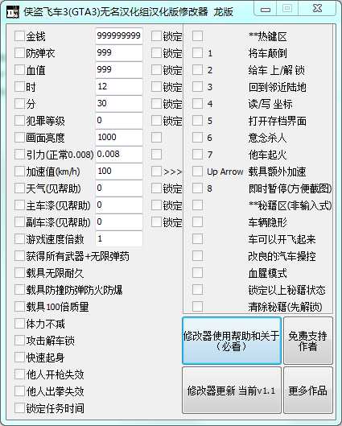The width and height of the screenshot is (342, 426).
Task: Tick the 意念杀人 hotkey checkbox
Action: click(197, 138)
